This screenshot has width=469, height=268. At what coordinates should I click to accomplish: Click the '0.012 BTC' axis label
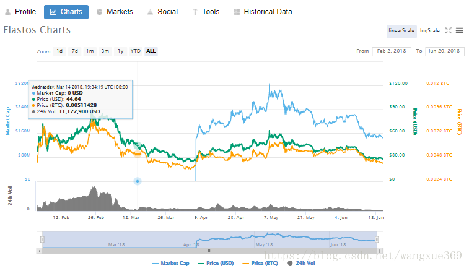pyautogui.click(x=438, y=83)
